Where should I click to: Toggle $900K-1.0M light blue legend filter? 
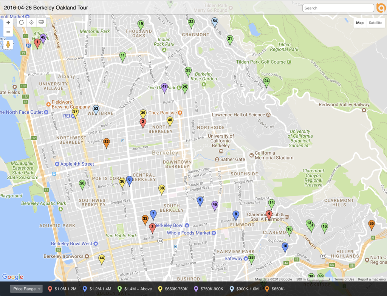click(x=244, y=289)
